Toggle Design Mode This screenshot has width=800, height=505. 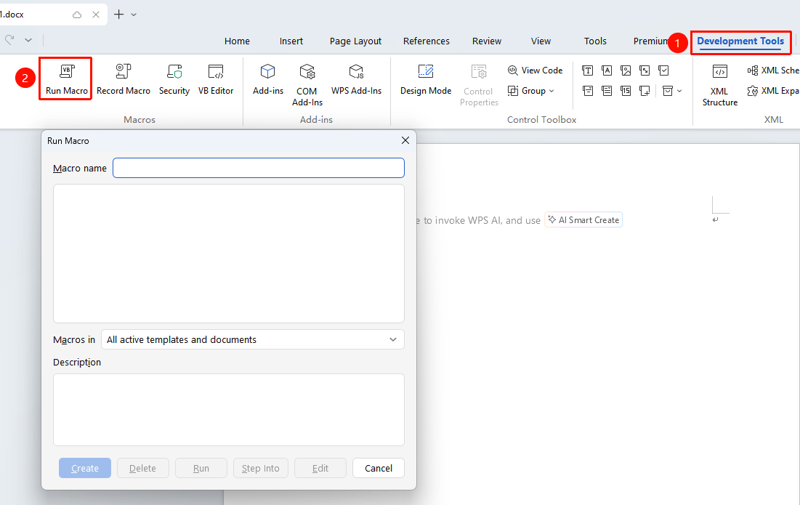click(426, 79)
